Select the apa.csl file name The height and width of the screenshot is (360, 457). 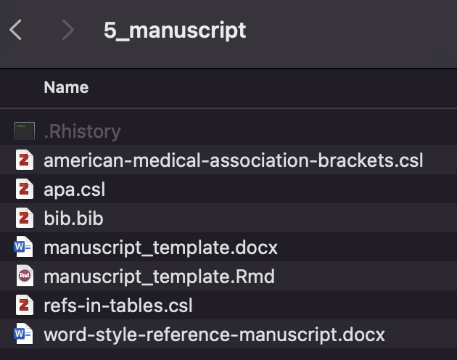75,189
